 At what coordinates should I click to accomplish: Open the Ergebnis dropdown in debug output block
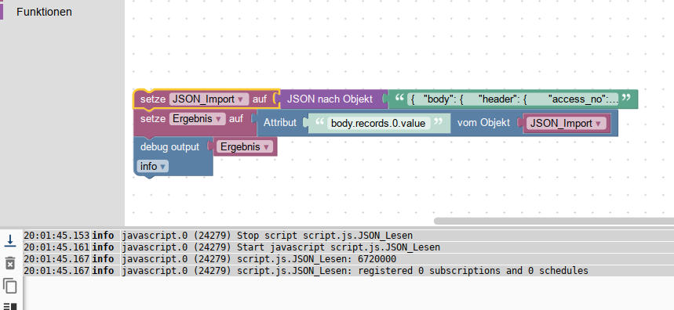click(245, 147)
